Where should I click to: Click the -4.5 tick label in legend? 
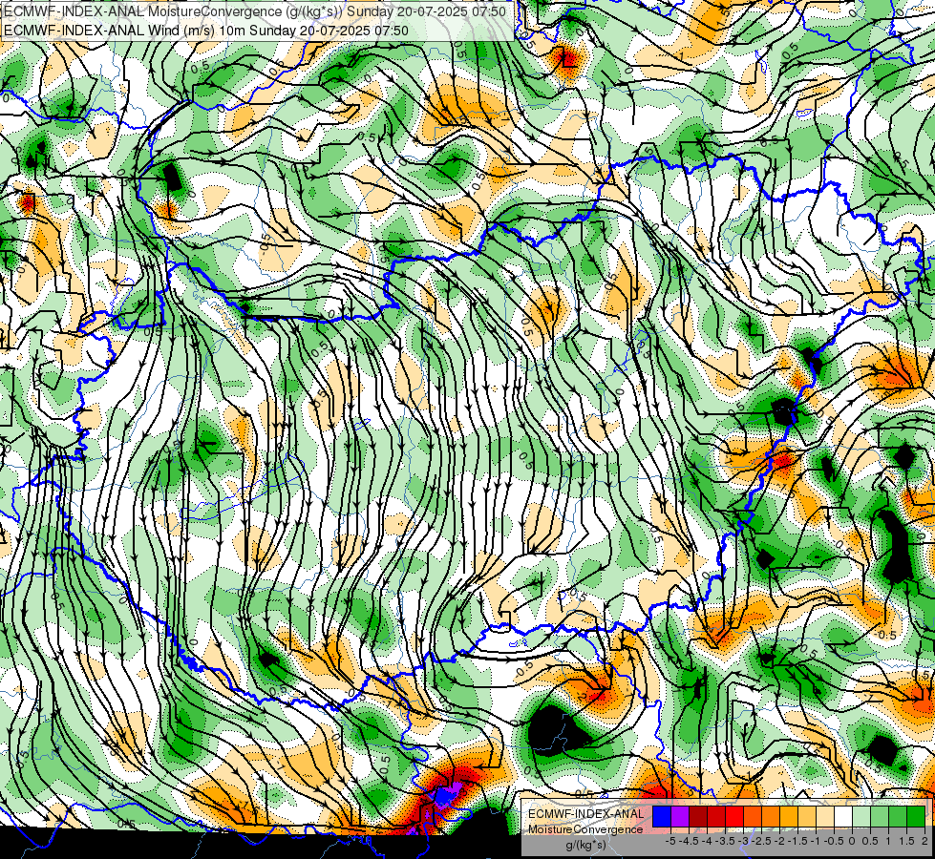click(690, 841)
